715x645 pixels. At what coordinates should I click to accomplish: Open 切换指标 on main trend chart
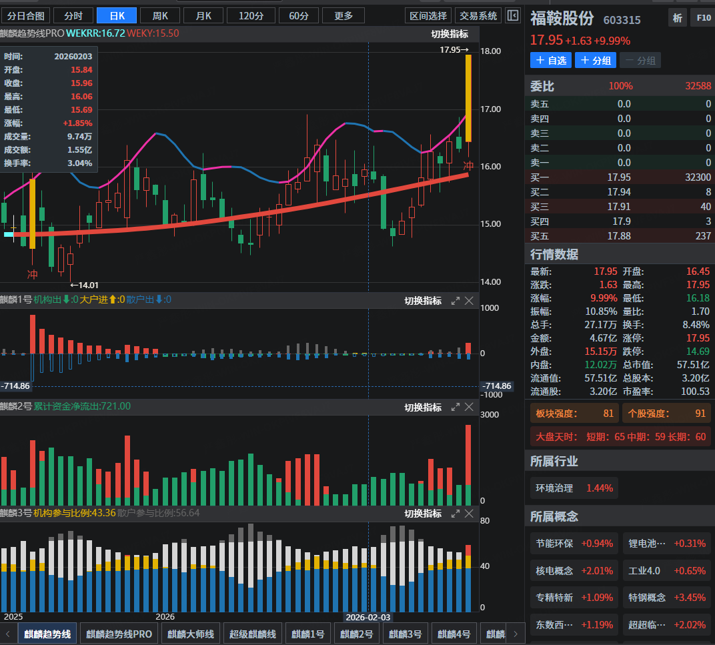pyautogui.click(x=450, y=34)
